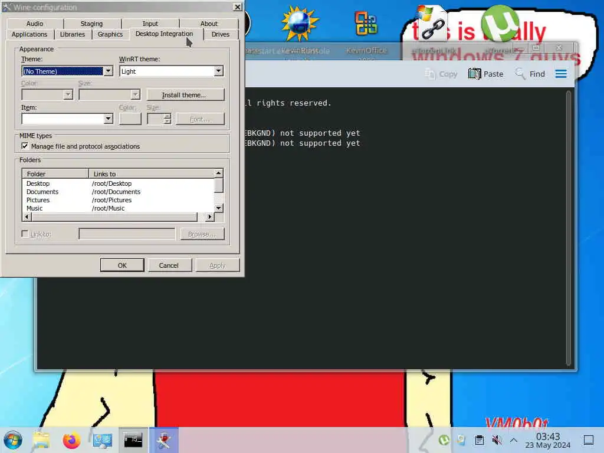The height and width of the screenshot is (453, 604).
Task: Click the uTorrent tray icon
Action: click(444, 440)
